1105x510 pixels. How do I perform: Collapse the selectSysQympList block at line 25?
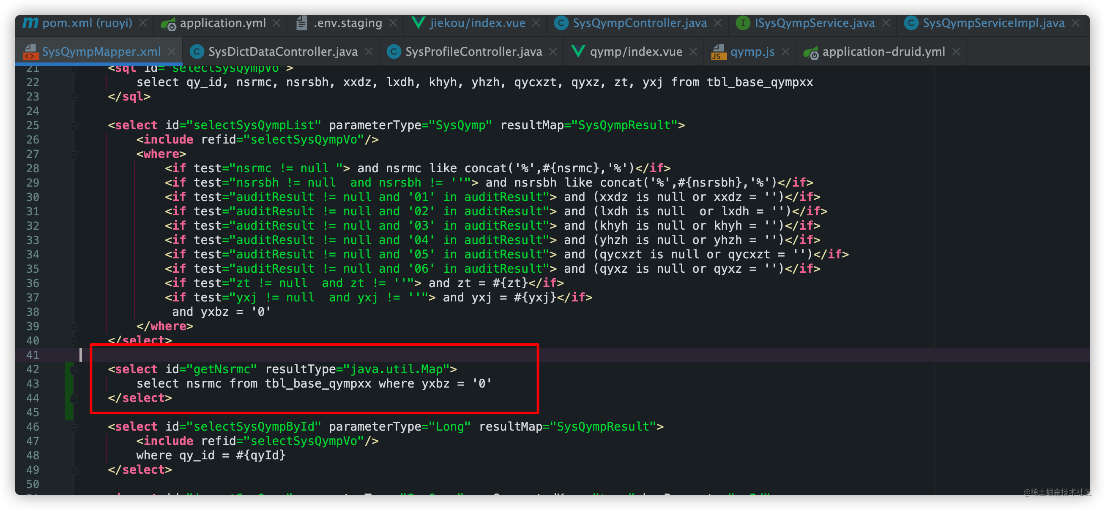(x=74, y=125)
